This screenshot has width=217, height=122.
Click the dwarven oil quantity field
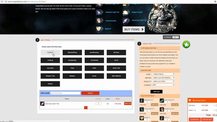coord(147,102)
